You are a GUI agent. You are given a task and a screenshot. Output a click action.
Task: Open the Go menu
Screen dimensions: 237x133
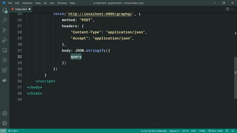(x=45, y=3)
